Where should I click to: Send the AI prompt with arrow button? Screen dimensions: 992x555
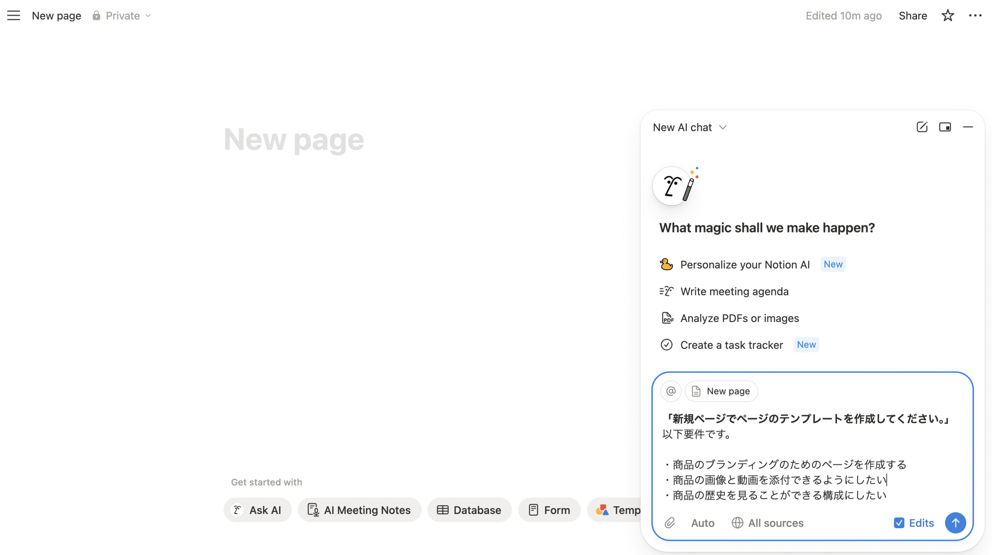[x=955, y=523]
